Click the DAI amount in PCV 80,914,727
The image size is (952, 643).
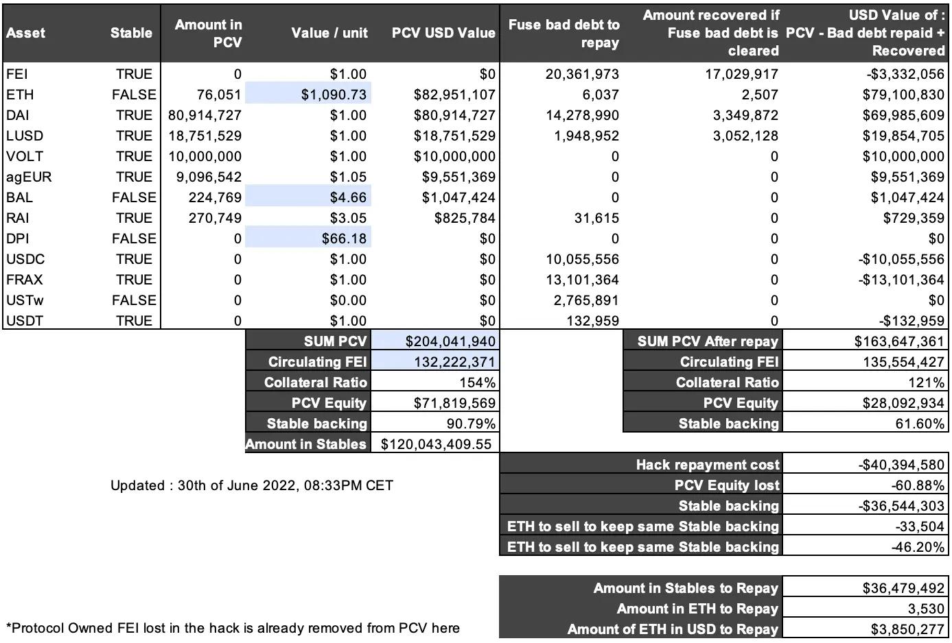205,115
